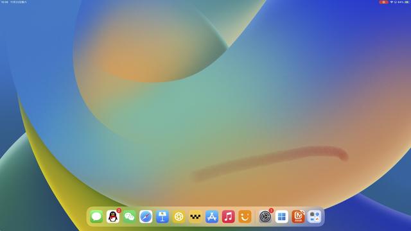The image size is (411, 231).
Task: Open the yellow circular wheel app
Action: pyautogui.click(x=179, y=217)
